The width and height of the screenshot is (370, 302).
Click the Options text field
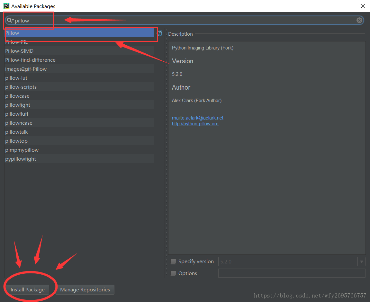[x=291, y=273]
